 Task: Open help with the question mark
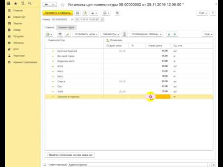(213, 13)
